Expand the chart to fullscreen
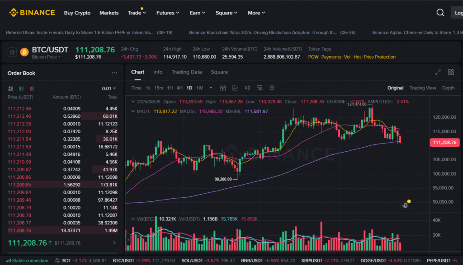Screen dimensions: 463x265 tap(438, 72)
